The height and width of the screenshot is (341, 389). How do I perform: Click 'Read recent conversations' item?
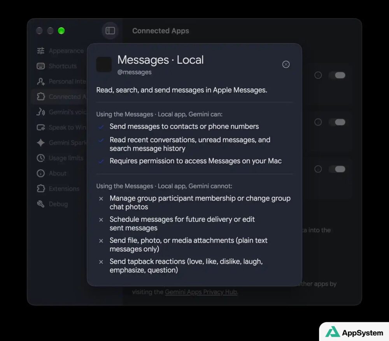click(x=190, y=144)
